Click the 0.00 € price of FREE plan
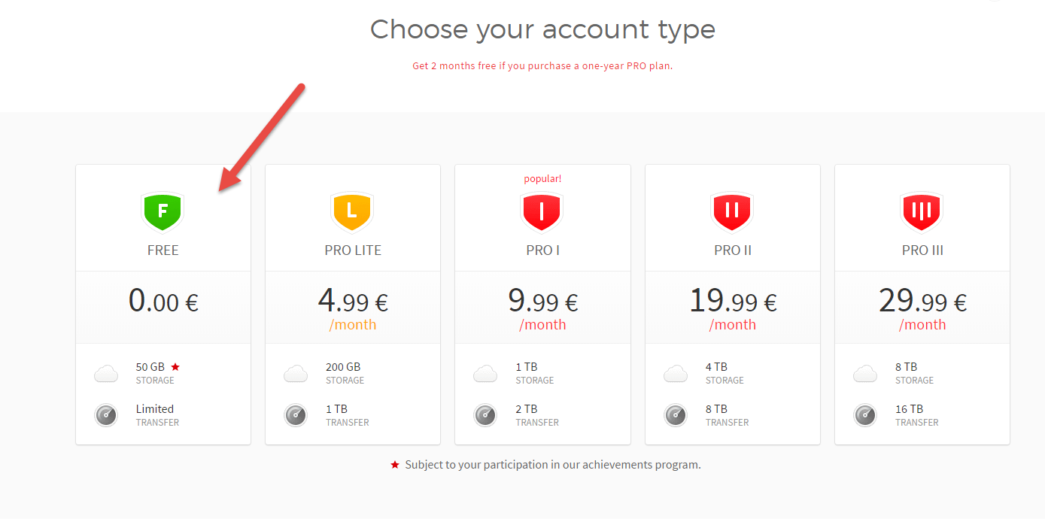1045x528 pixels. pyautogui.click(x=163, y=302)
